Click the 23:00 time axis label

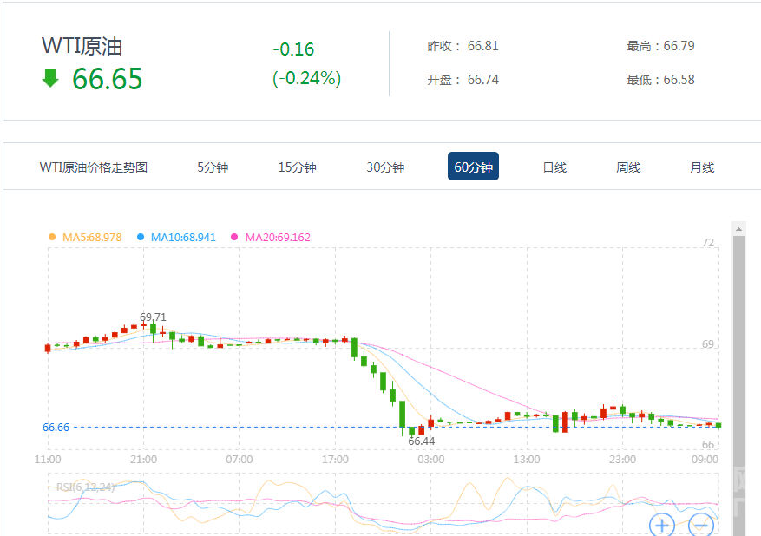623,460
